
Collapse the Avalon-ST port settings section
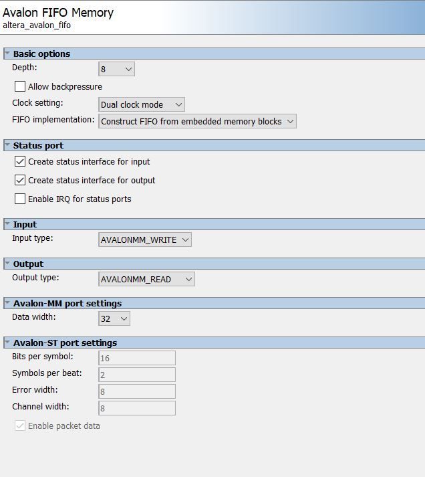tap(7, 343)
